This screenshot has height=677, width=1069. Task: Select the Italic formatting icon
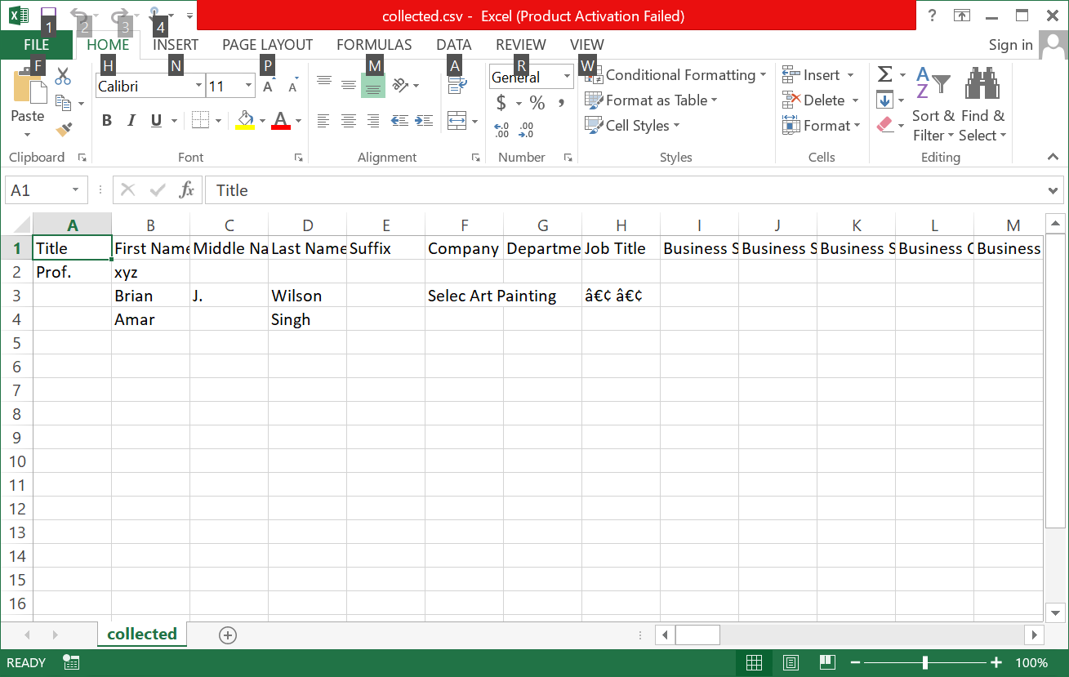pos(131,120)
